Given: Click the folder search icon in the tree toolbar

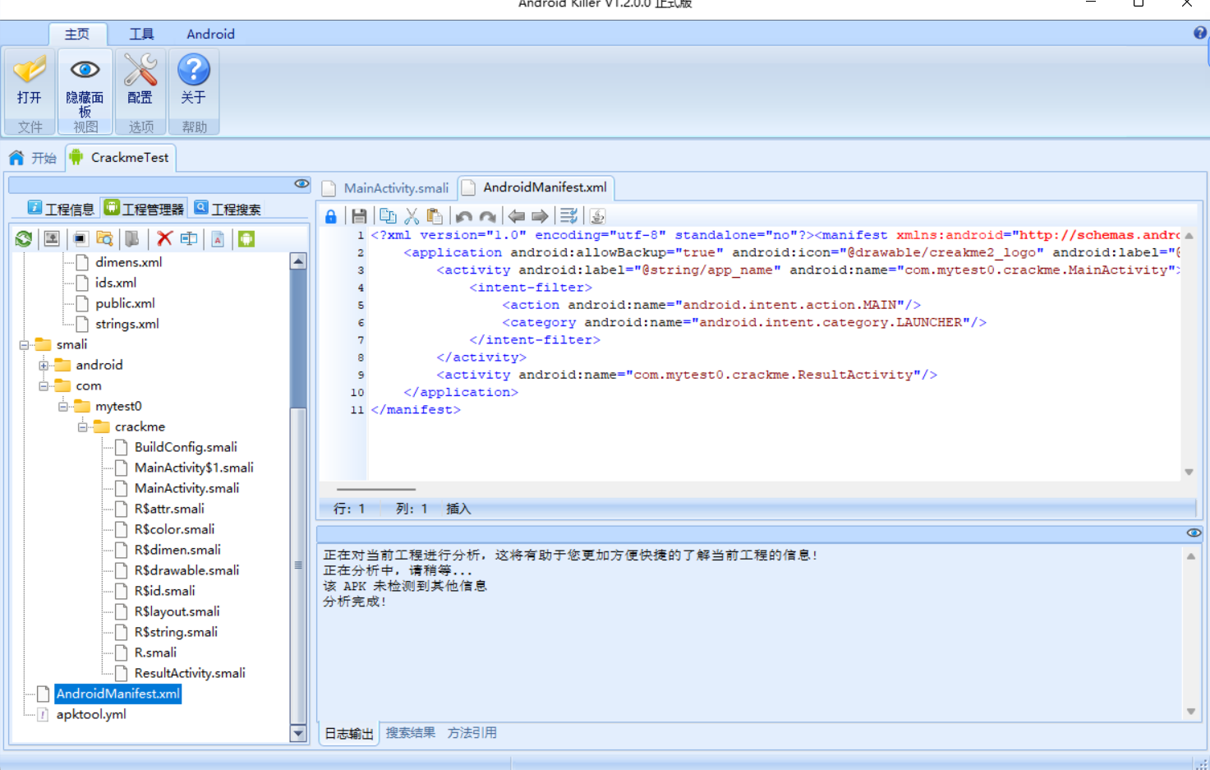Looking at the screenshot, I should (x=104, y=238).
